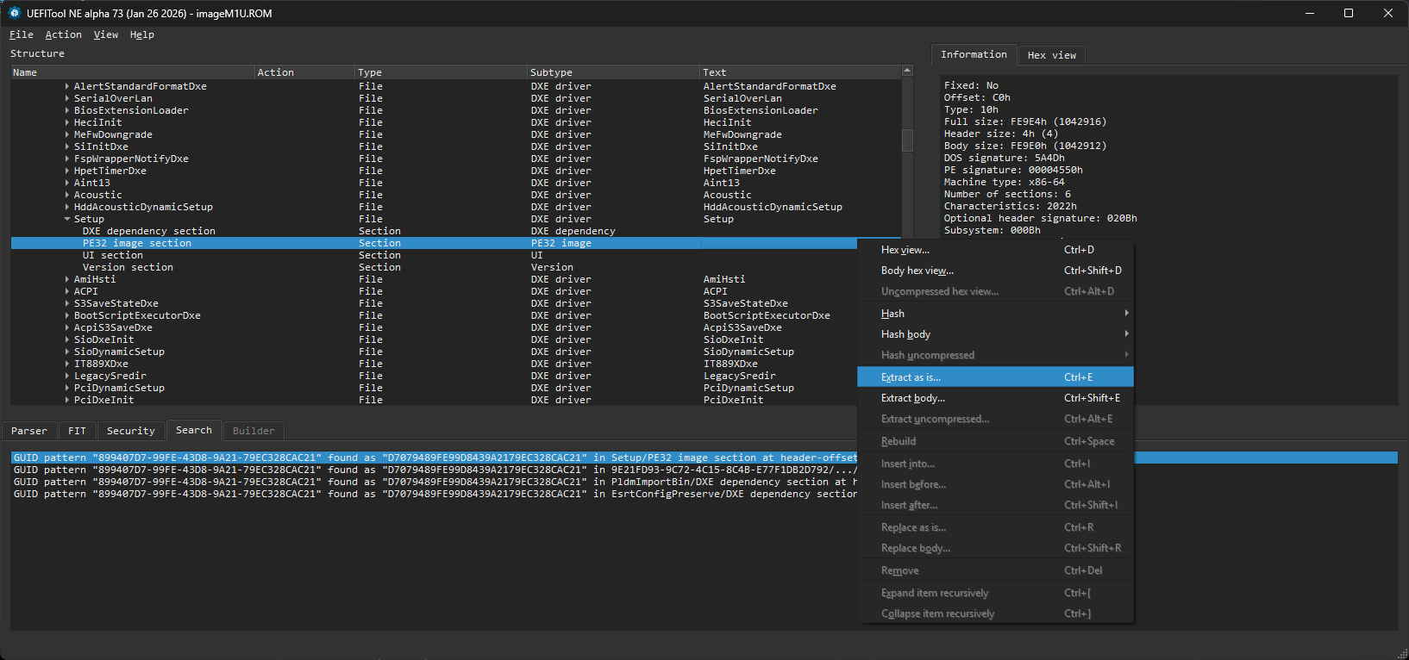Collapse the Setup file node
This screenshot has width=1409, height=660.
point(67,219)
